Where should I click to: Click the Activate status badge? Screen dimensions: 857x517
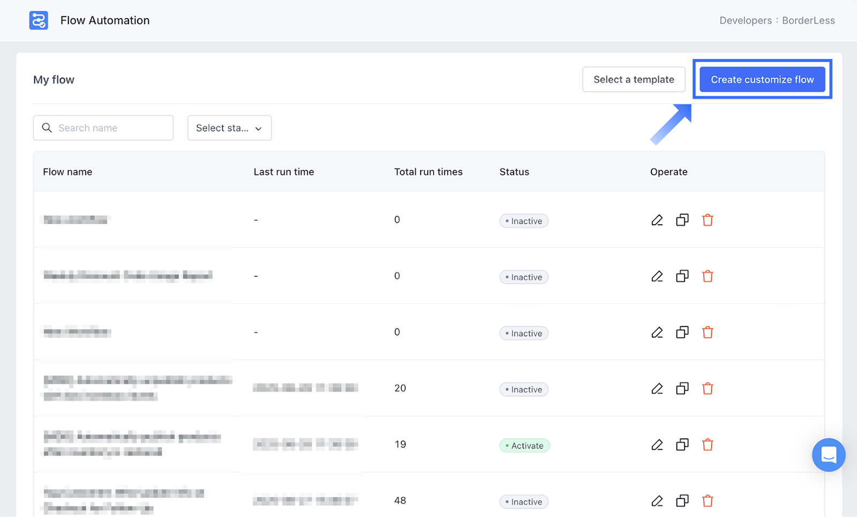524,446
